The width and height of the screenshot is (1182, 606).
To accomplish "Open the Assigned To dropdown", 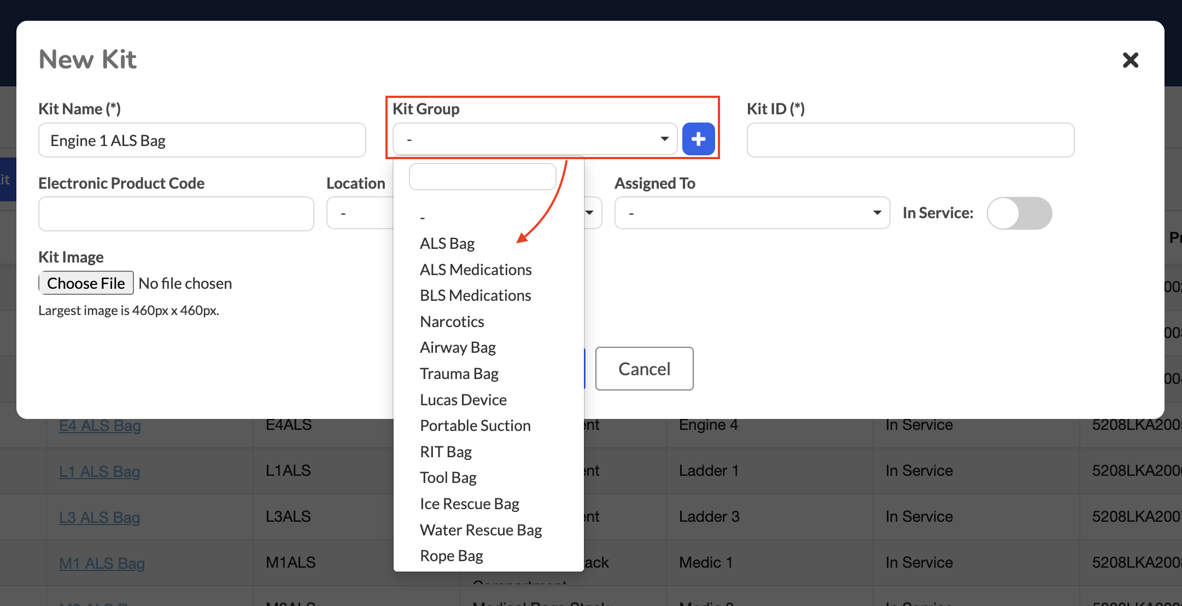I will point(752,213).
